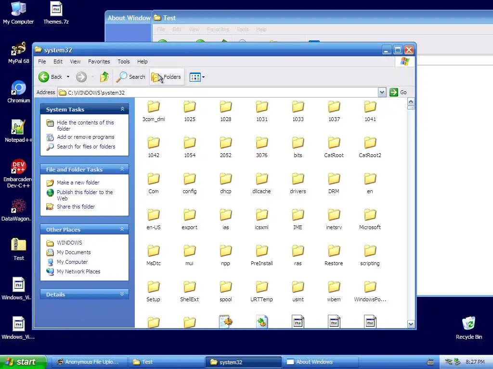Toggle the Folders pane button
This screenshot has width=493, height=369.
[167, 77]
